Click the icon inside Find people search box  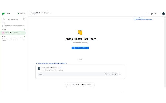coord(24,19)
